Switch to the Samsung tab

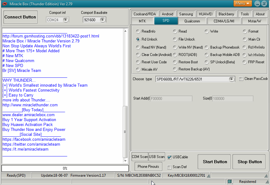[186, 14]
